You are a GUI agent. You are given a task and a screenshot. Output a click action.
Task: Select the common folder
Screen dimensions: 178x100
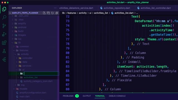[x=24, y=46]
